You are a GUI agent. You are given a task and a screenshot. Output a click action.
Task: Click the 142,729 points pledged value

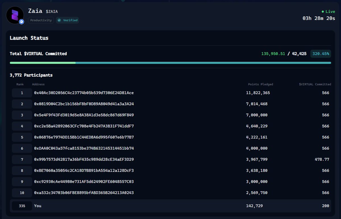[255, 206]
